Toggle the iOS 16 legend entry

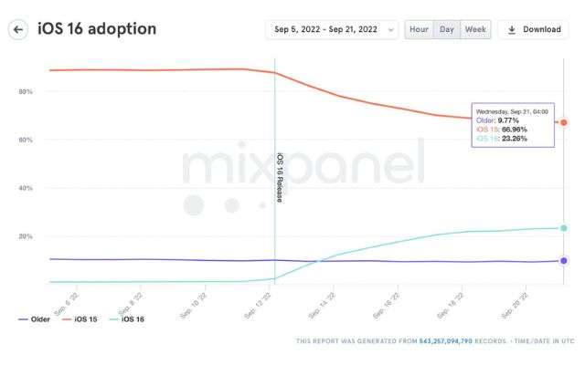[126, 318]
